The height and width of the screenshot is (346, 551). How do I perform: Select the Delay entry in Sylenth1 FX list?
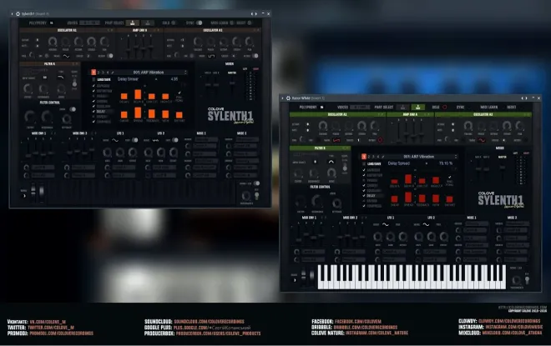(101, 111)
